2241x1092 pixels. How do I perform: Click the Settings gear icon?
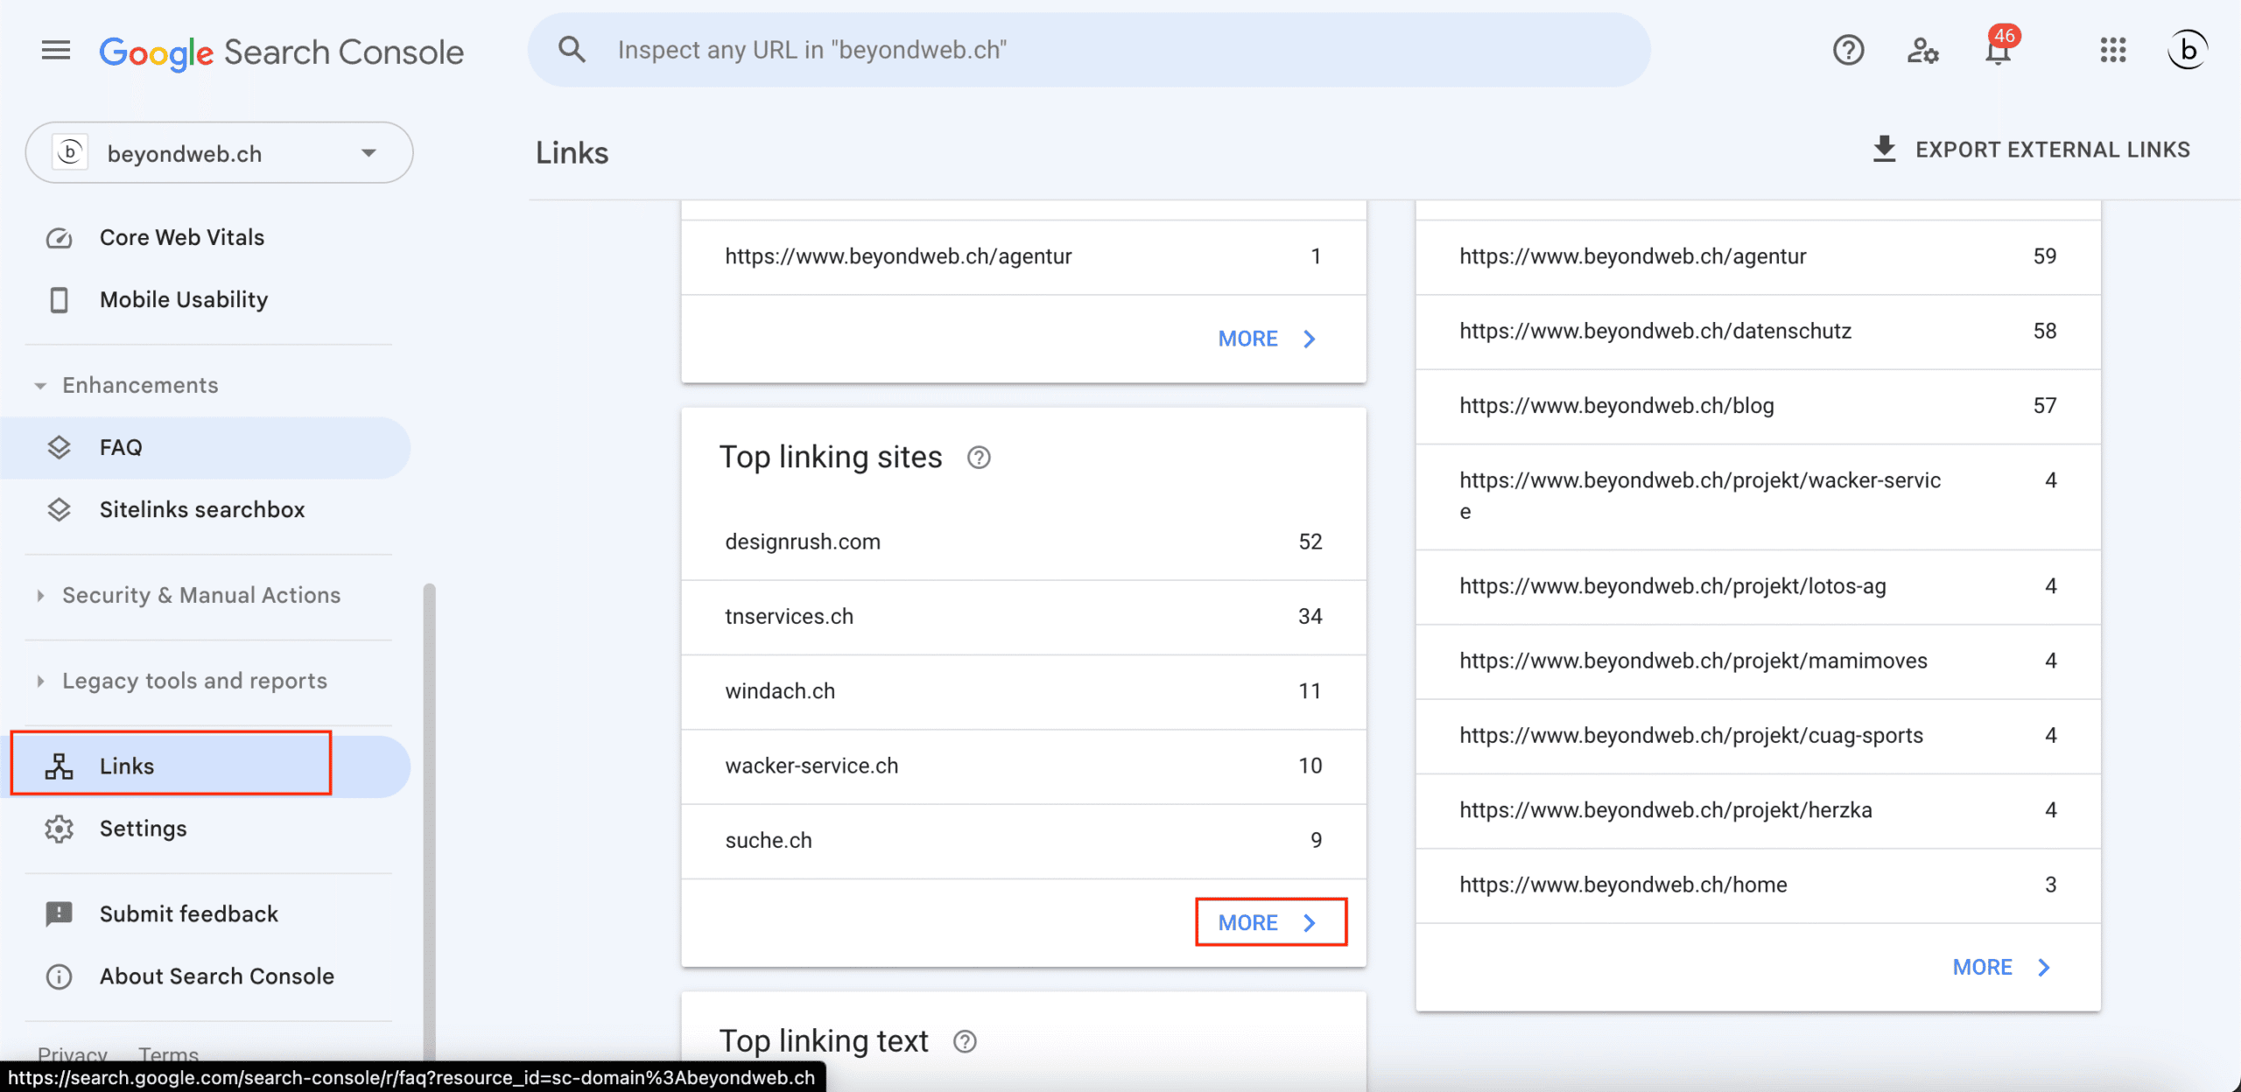click(59, 829)
